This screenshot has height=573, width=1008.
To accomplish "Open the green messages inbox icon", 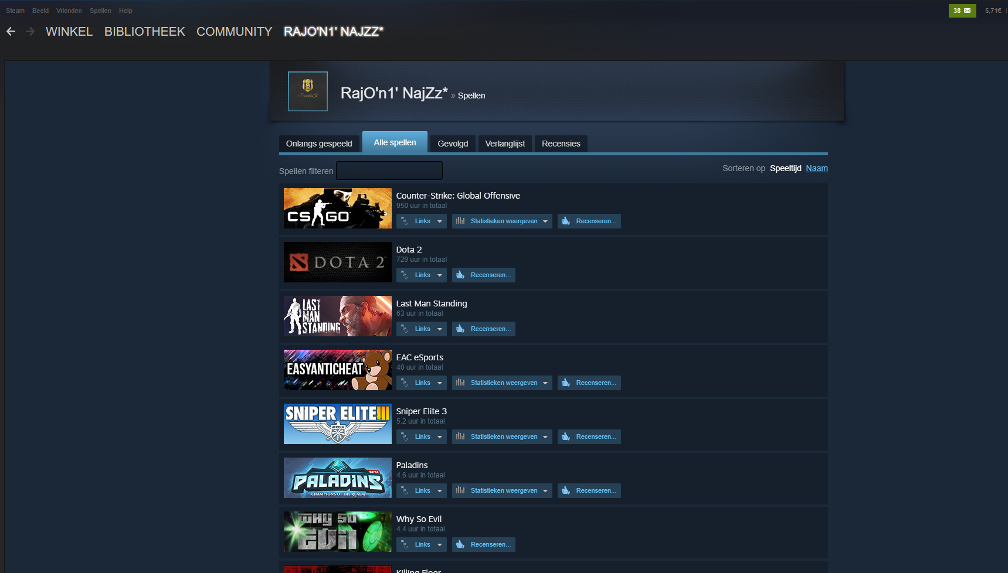I will (x=962, y=11).
